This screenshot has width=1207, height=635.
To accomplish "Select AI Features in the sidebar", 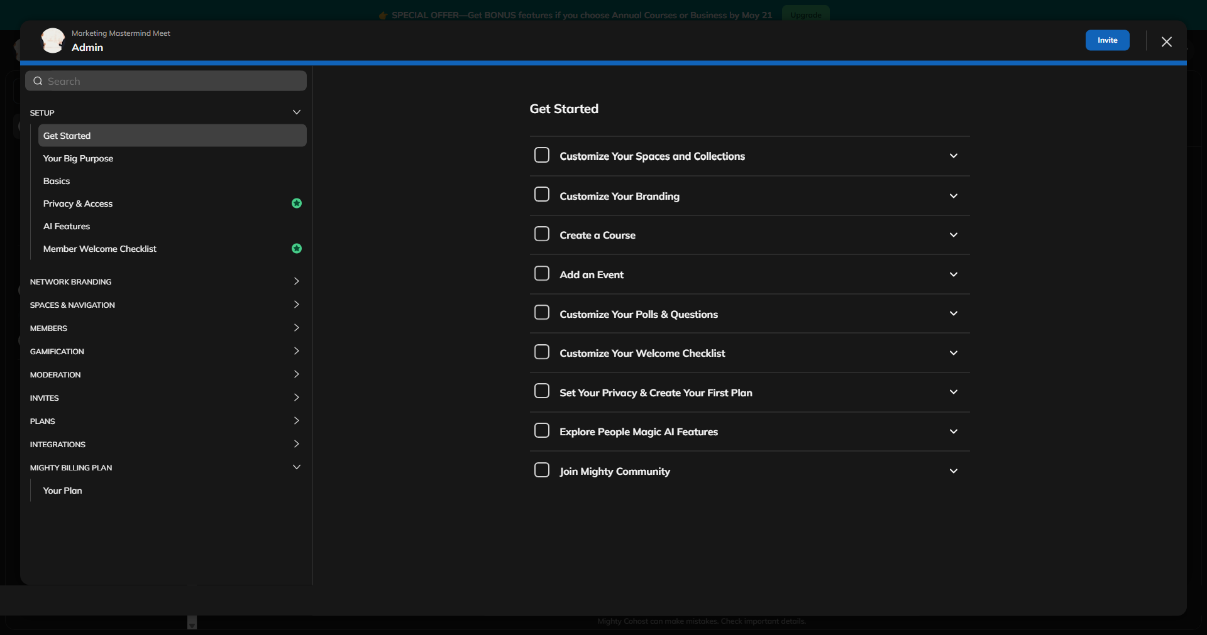I will point(67,226).
